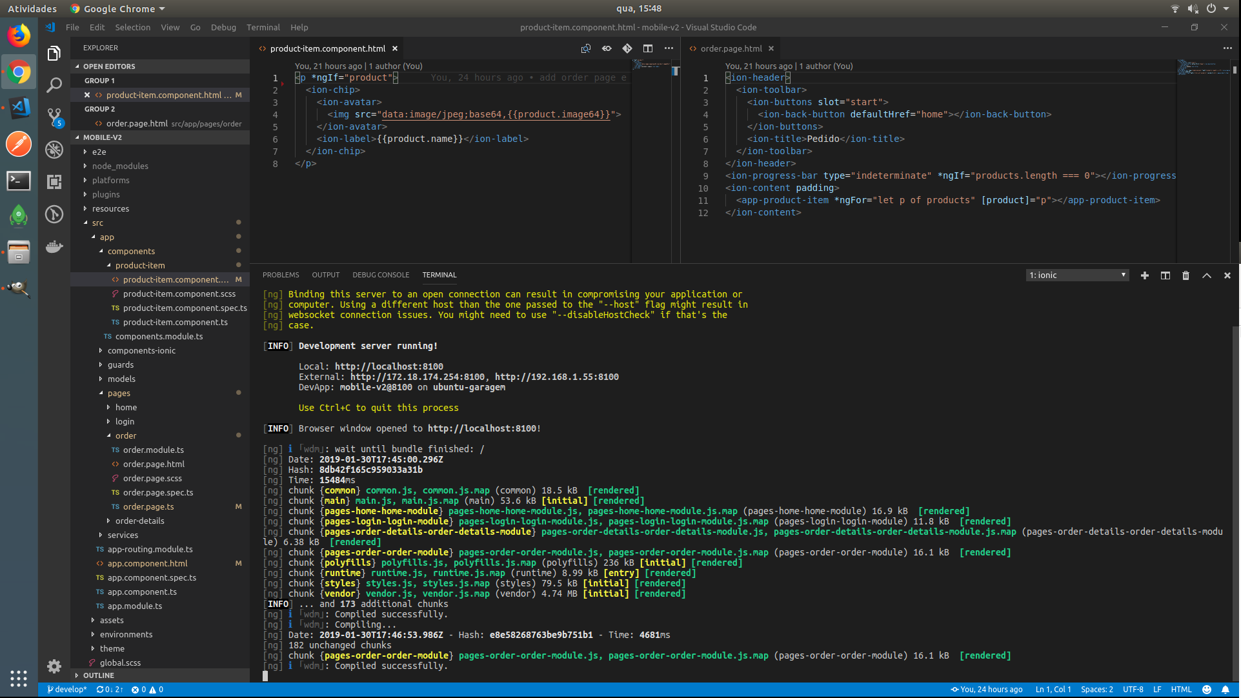Image resolution: width=1241 pixels, height=698 pixels.
Task: Open the Terminal menu
Action: click(x=263, y=27)
